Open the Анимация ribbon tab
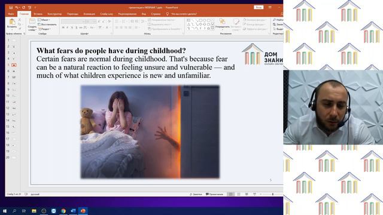The width and height of the screenshot is (383, 215). (89, 14)
